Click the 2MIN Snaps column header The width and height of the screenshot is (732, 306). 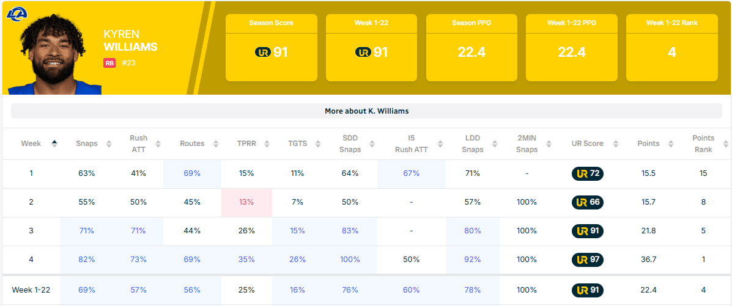(527, 144)
